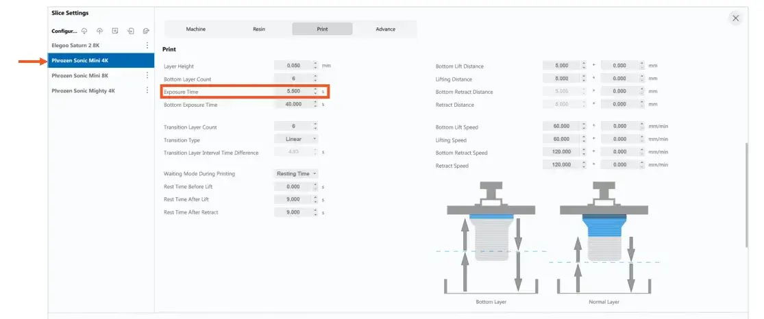Open the three-dot menu for Phrozen Sonic Mighty 4K
The width and height of the screenshot is (764, 319).
pyautogui.click(x=147, y=90)
